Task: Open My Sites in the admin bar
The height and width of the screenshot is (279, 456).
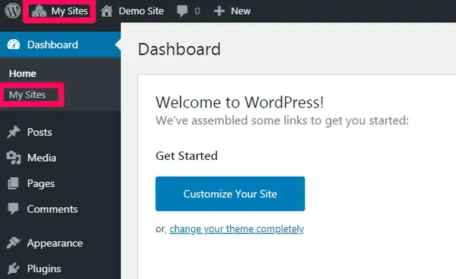Action: point(69,11)
